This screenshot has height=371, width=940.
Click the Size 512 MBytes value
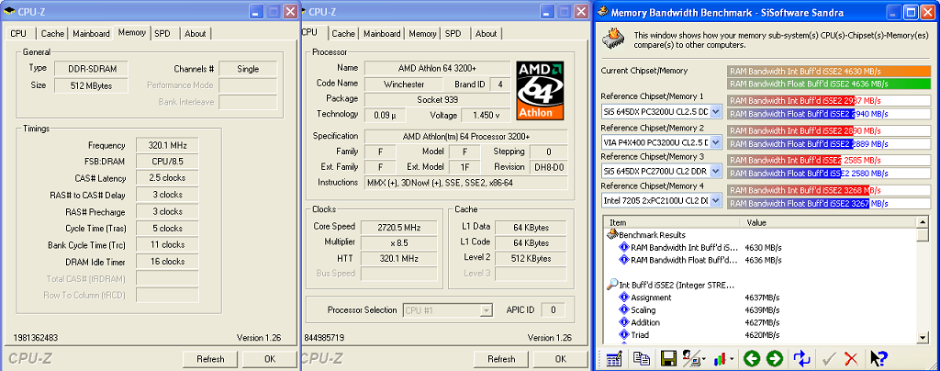point(91,85)
